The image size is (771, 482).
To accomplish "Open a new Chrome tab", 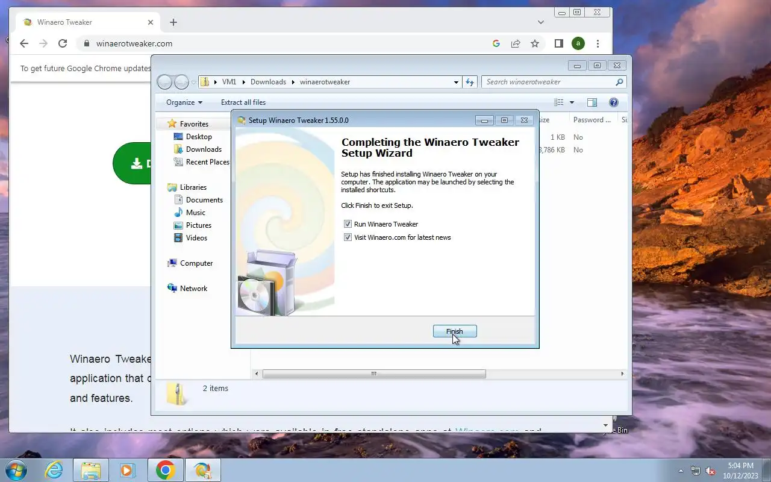I will [173, 22].
